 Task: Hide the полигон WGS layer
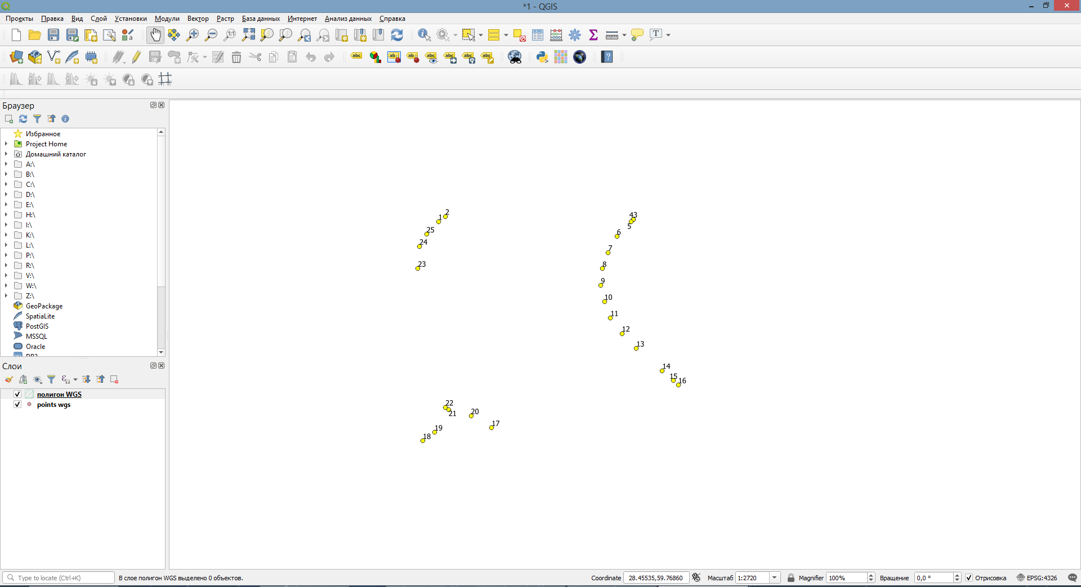click(17, 394)
